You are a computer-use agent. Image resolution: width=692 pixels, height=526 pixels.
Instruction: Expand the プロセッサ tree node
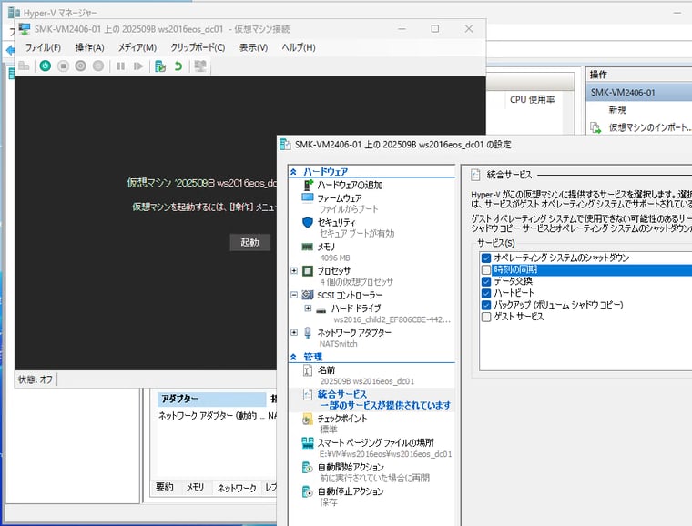[294, 270]
